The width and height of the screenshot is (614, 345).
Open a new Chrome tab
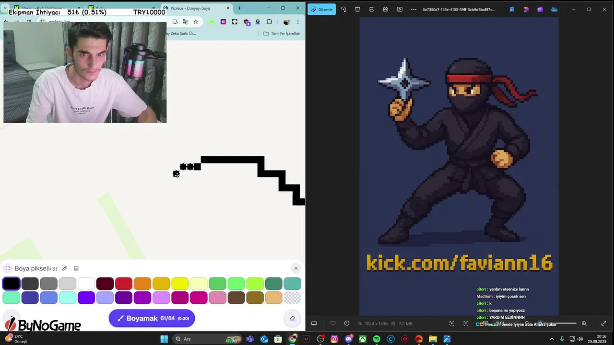tap(239, 8)
